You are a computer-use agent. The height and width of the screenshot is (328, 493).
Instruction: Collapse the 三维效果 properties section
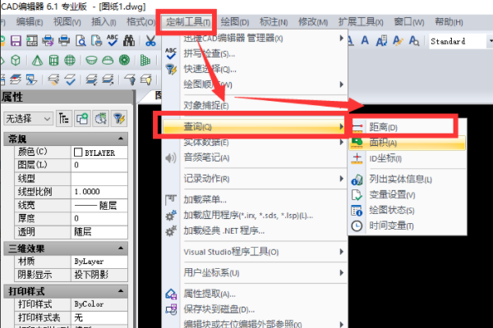pos(121,248)
